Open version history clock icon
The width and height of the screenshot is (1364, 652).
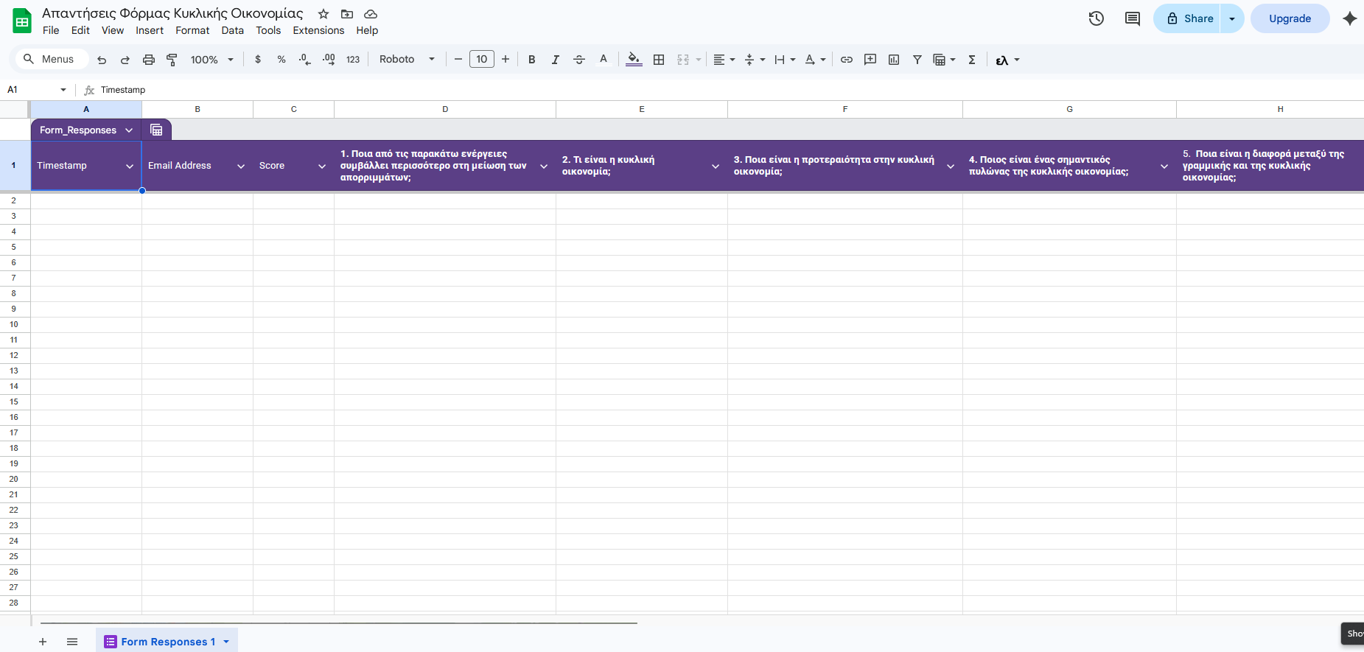(x=1097, y=18)
